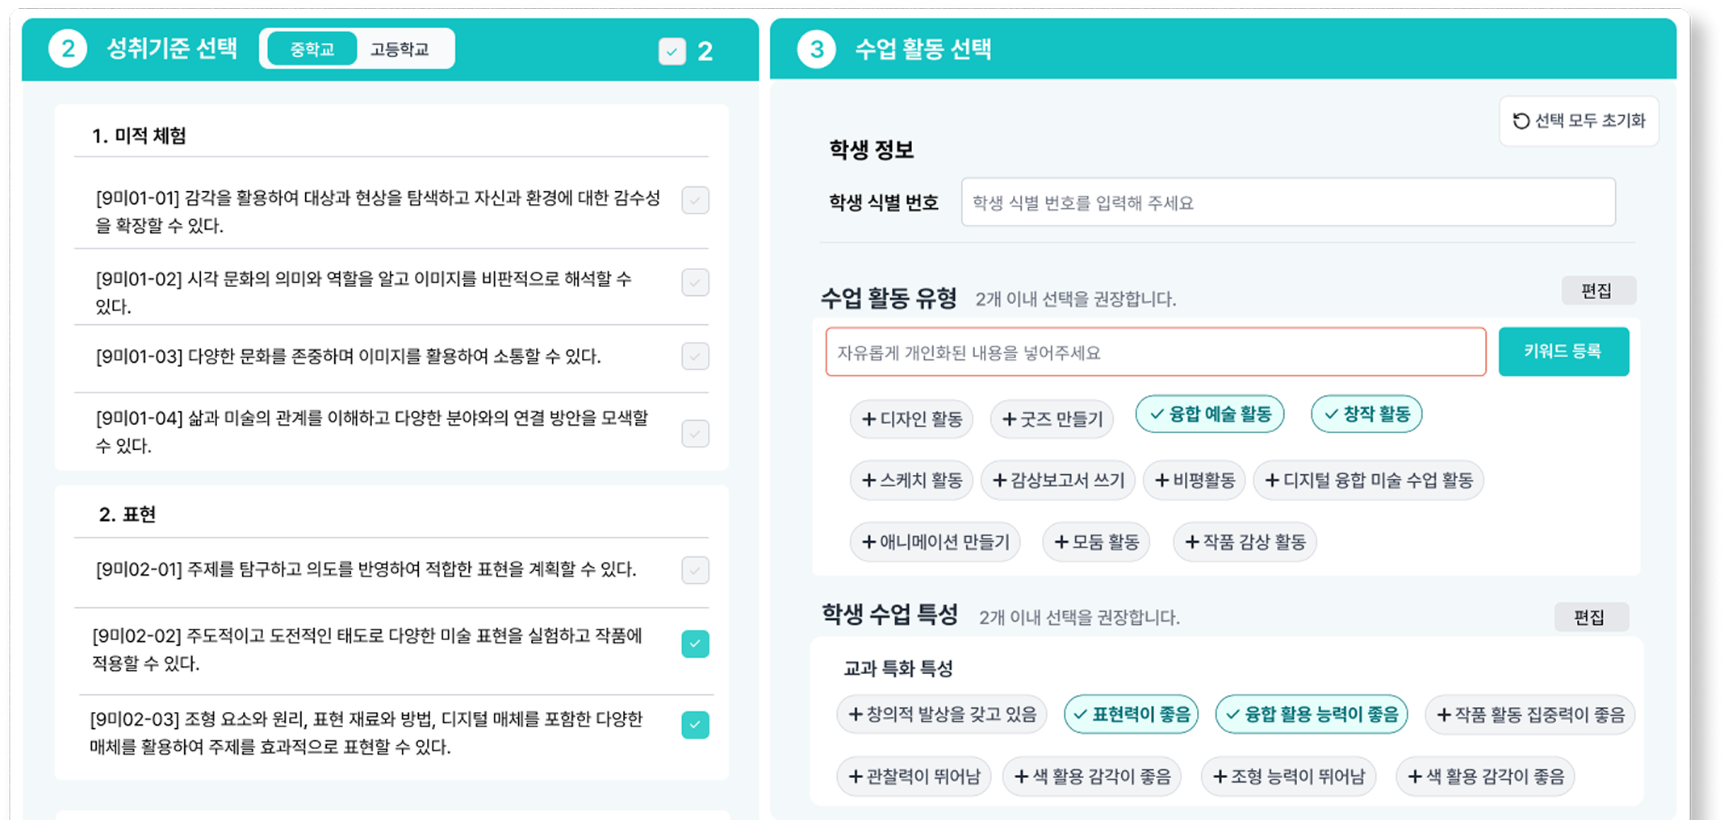Screen dimensions: 1724x820
Task: Click the 학생 식별 번호 input field
Action: pos(1287,202)
